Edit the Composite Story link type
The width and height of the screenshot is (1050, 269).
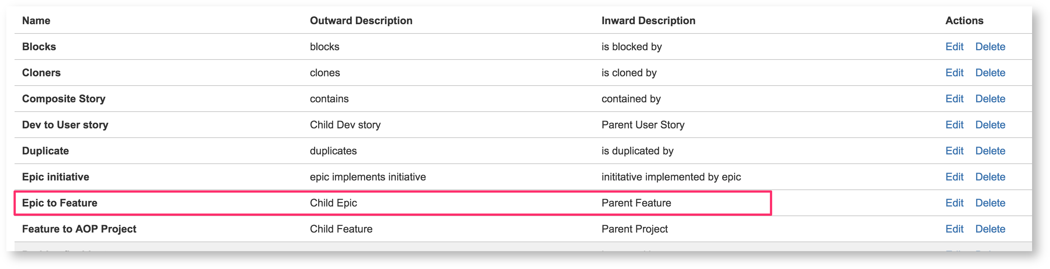pos(954,99)
